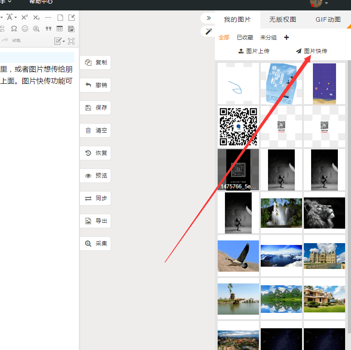351x350 pixels.
Task: Open the letter spacing dropdown arrow
Action: click(15, 18)
